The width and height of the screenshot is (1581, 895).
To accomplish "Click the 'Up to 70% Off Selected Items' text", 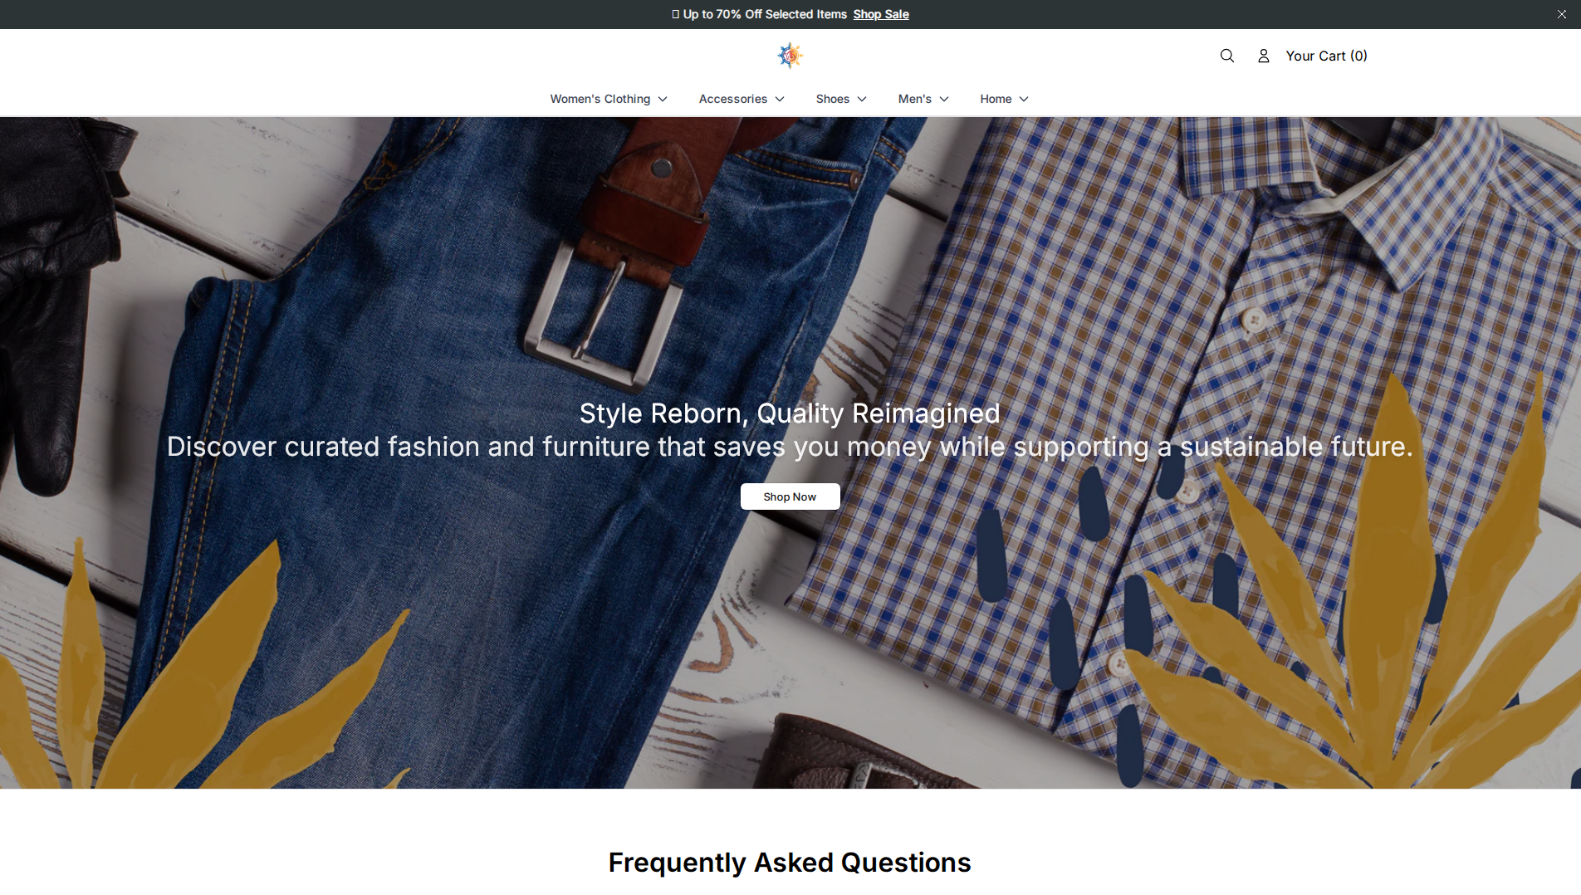I will (x=765, y=14).
